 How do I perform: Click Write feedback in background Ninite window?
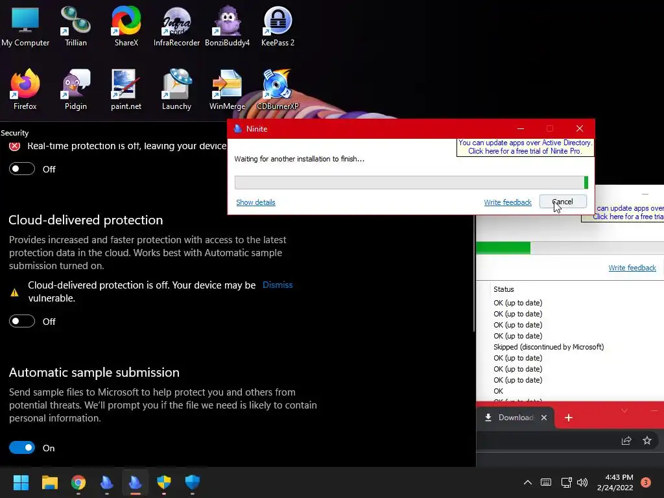pos(632,268)
